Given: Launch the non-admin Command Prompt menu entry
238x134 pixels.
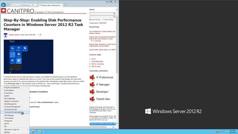Looking at the screenshot, I should (x=15, y=109).
